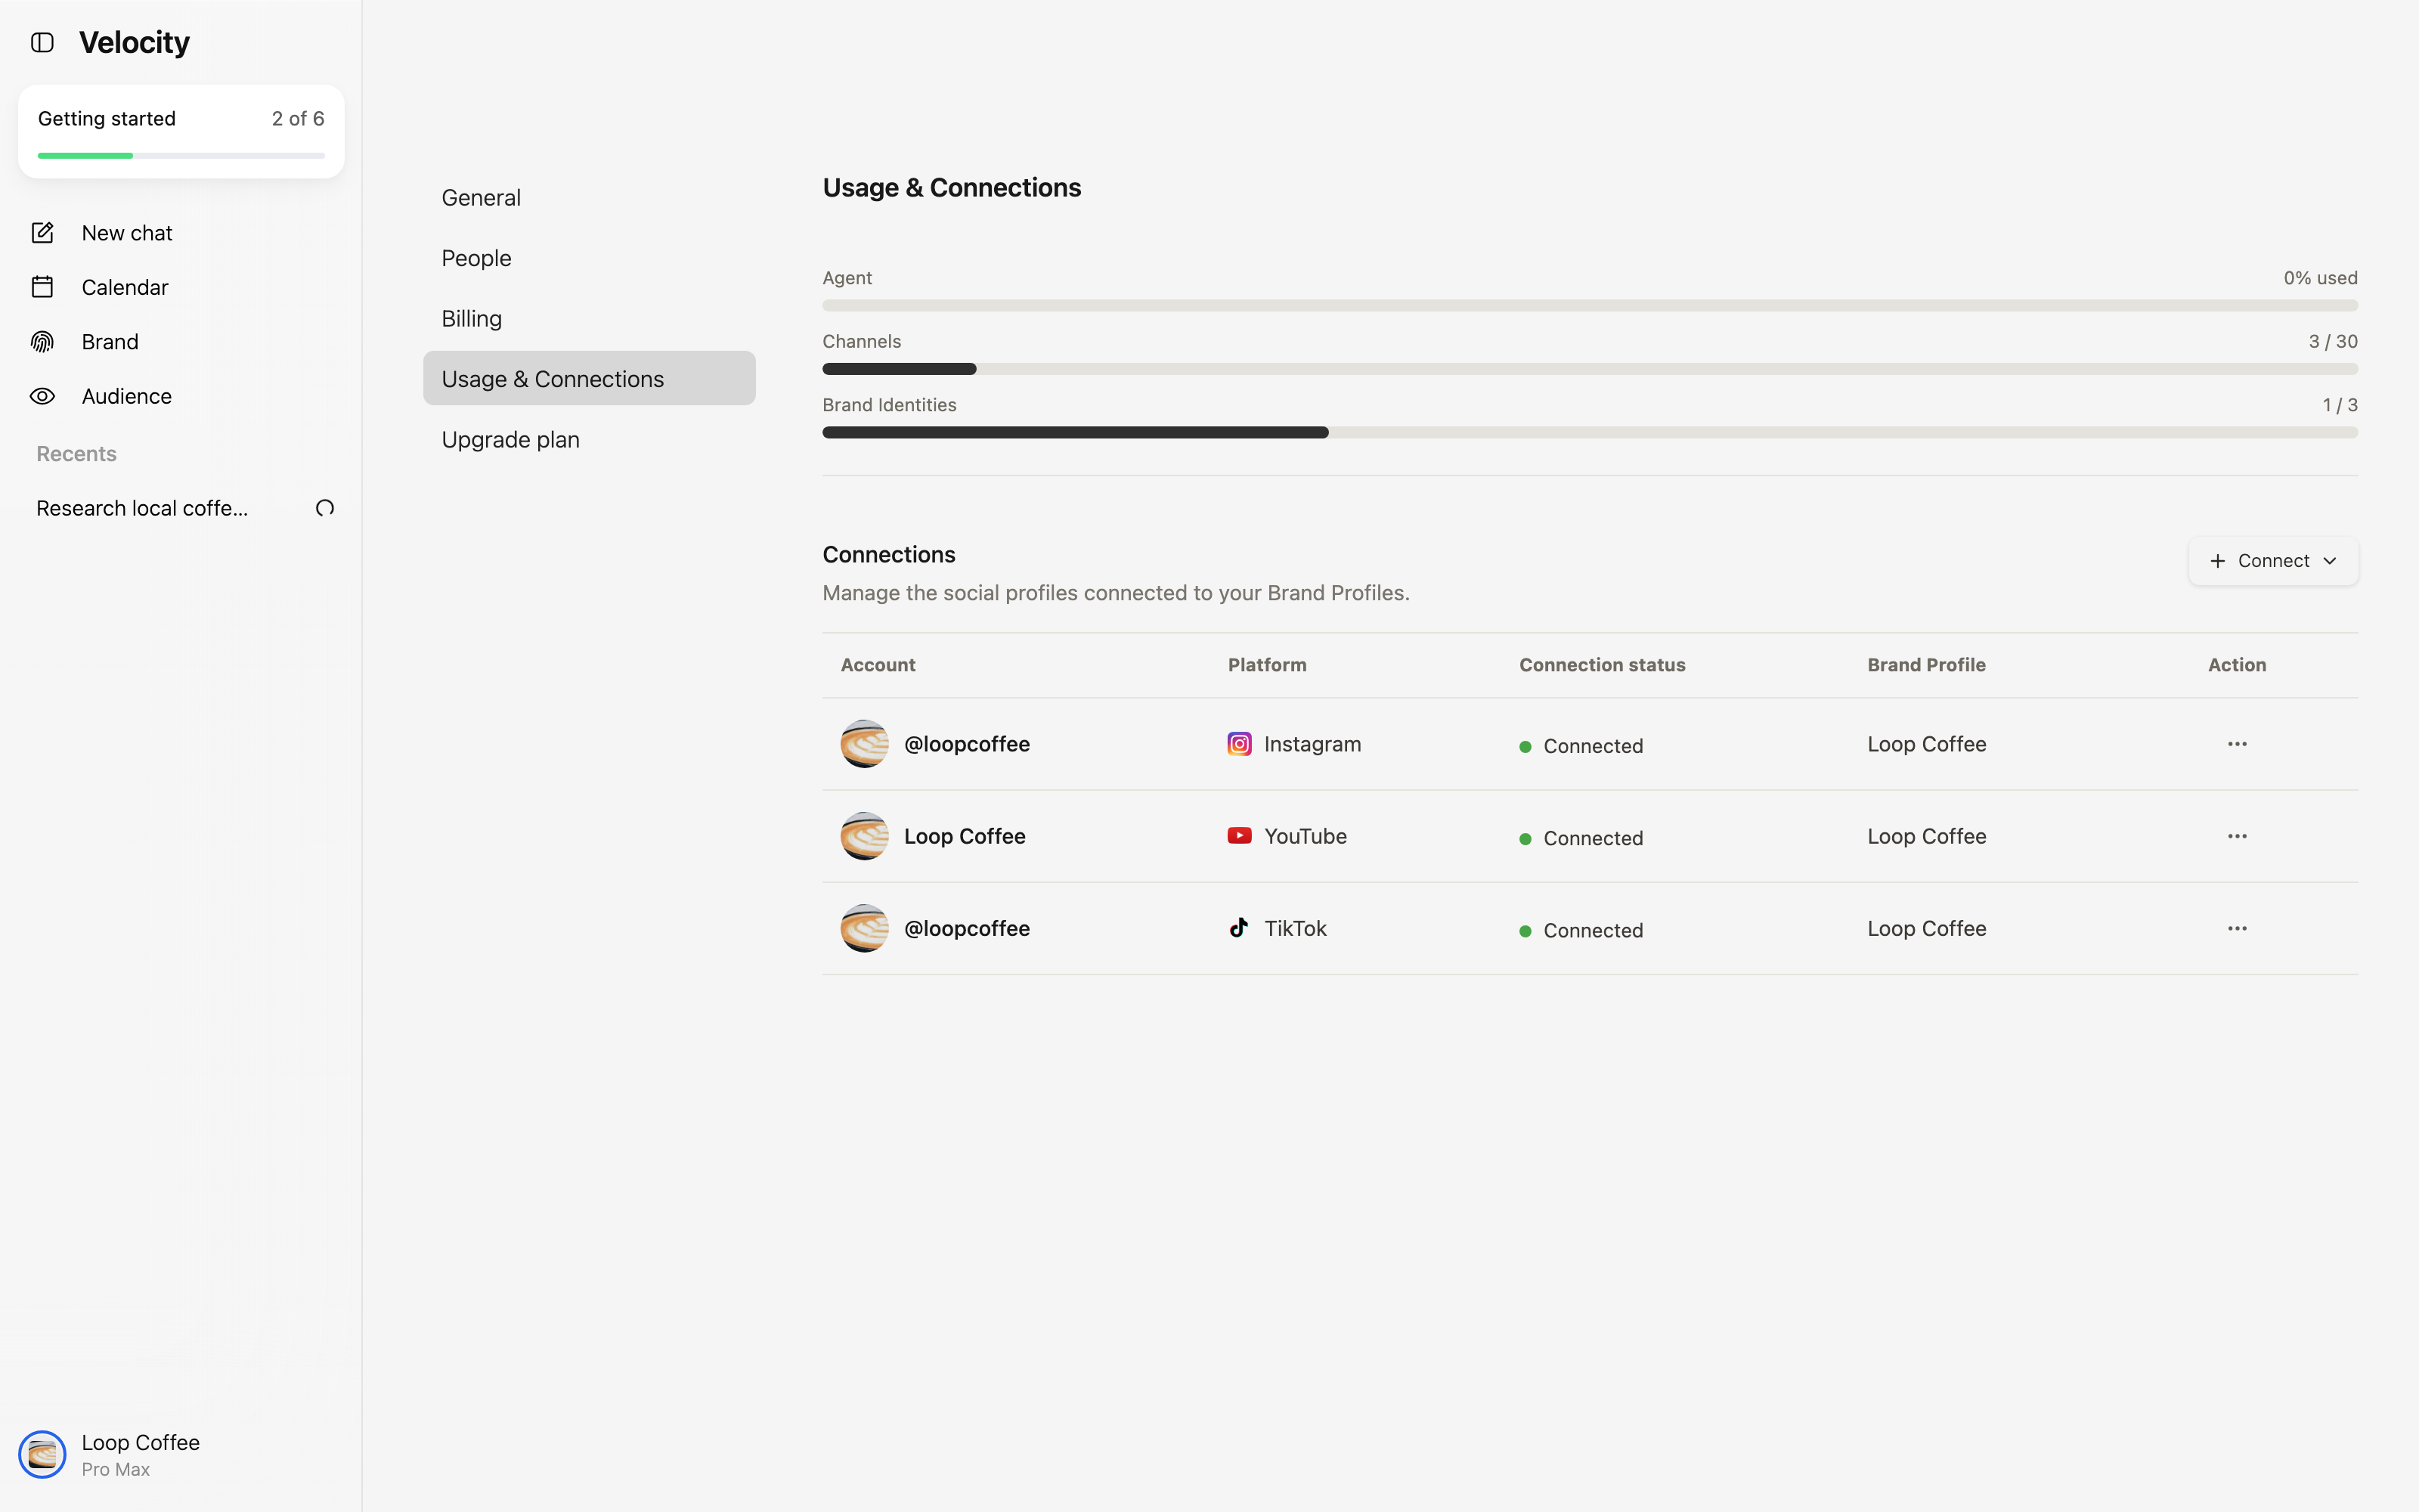Open action menu for Instagram row

point(2237,744)
